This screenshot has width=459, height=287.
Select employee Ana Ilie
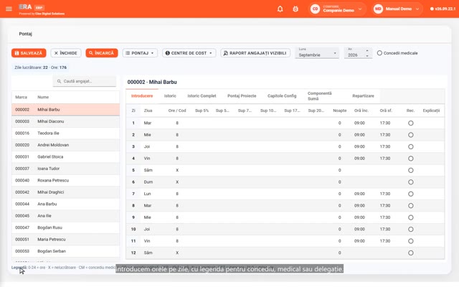coord(65,216)
